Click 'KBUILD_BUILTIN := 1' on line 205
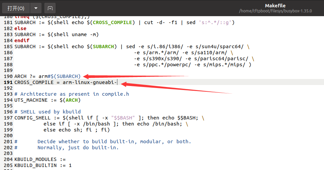The width and height of the screenshot is (324, 170). [43, 165]
